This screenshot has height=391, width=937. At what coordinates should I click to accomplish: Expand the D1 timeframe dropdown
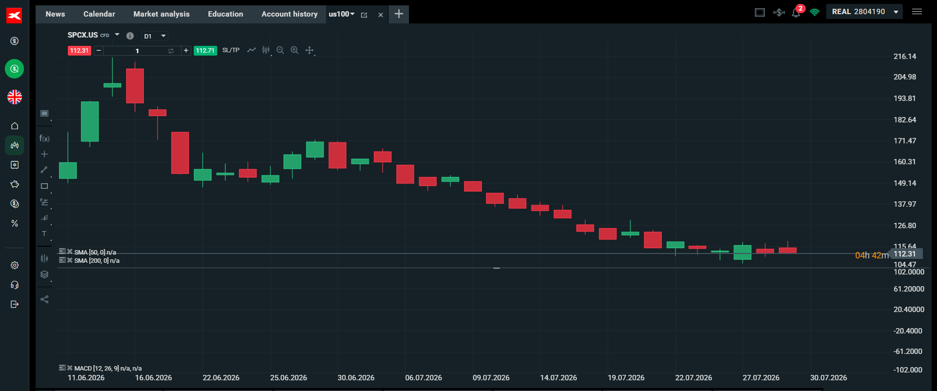pyautogui.click(x=155, y=36)
